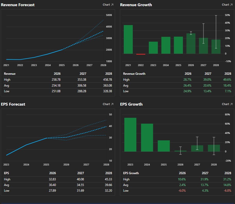The image size is (235, 204).
Task: Click the 2028 high revenue growth 49.6%
Action: click(227, 80)
